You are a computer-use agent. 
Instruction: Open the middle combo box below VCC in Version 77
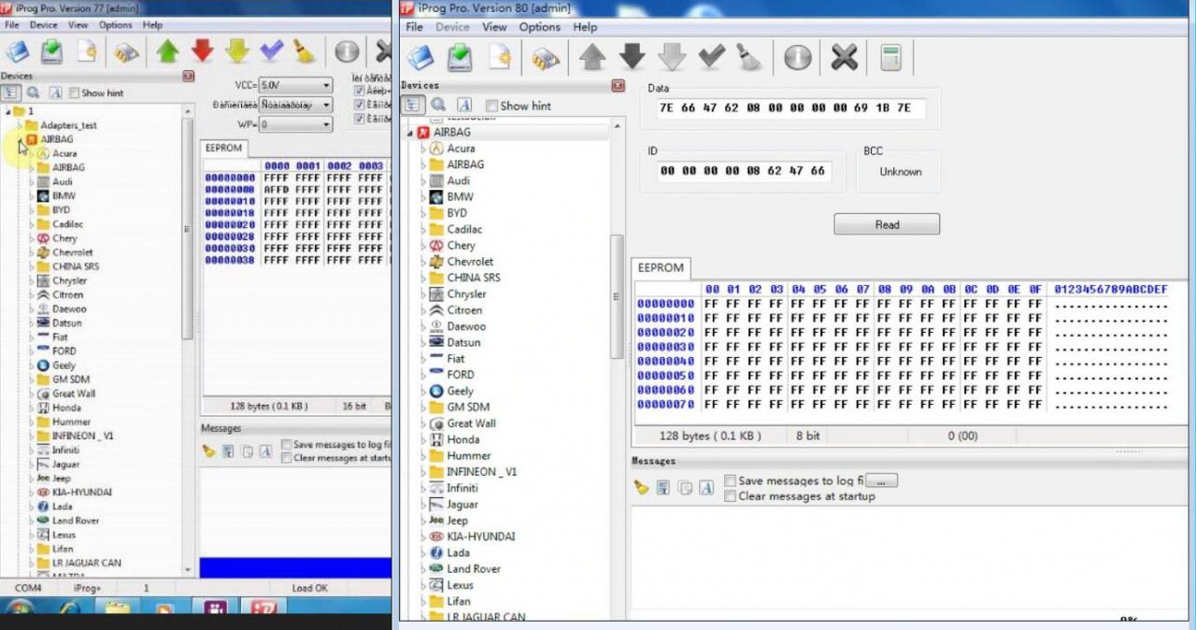[295, 105]
